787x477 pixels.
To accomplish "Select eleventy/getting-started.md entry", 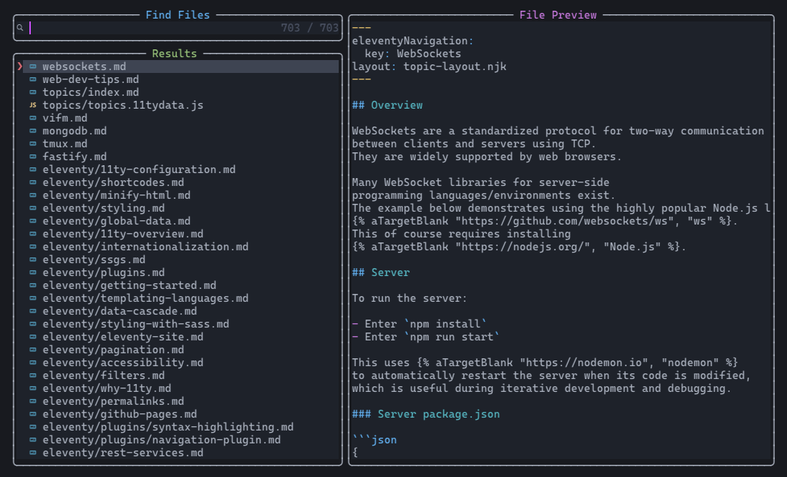I will 129,285.
